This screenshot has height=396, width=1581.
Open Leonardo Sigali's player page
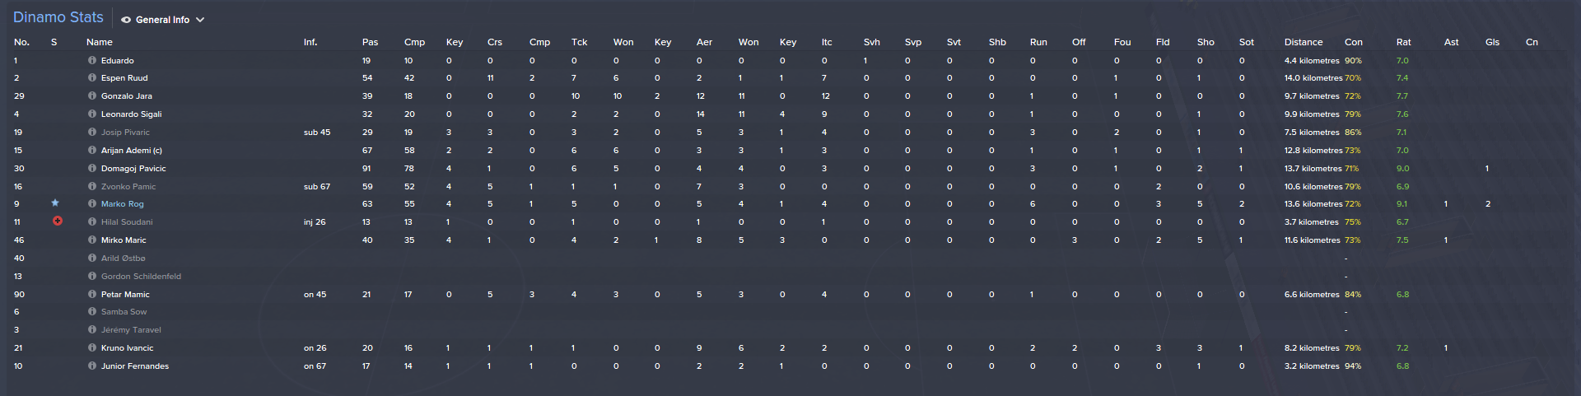131,114
